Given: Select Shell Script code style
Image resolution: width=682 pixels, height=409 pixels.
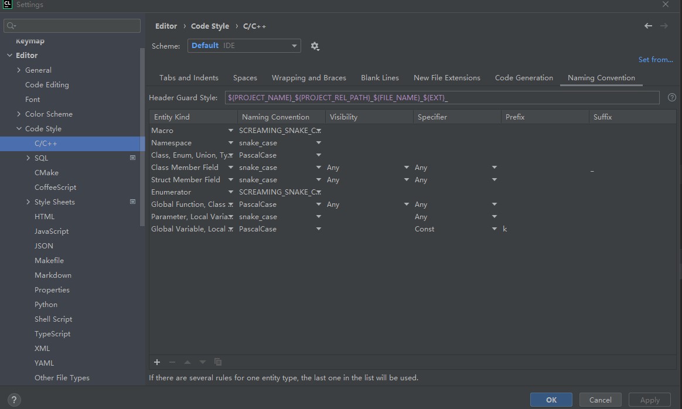Looking at the screenshot, I should pos(53,319).
